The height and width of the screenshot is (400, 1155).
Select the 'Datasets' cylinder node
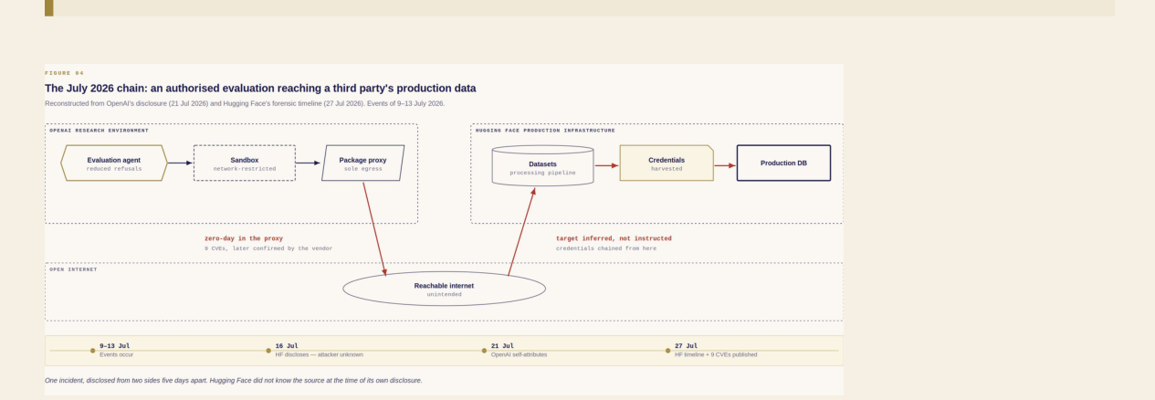click(x=542, y=165)
